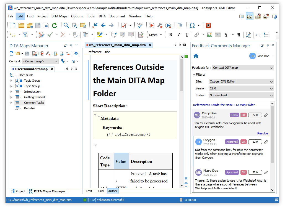285x207 pixels.
Task: Click the Feedback comments list scrollbar
Action: [272, 134]
